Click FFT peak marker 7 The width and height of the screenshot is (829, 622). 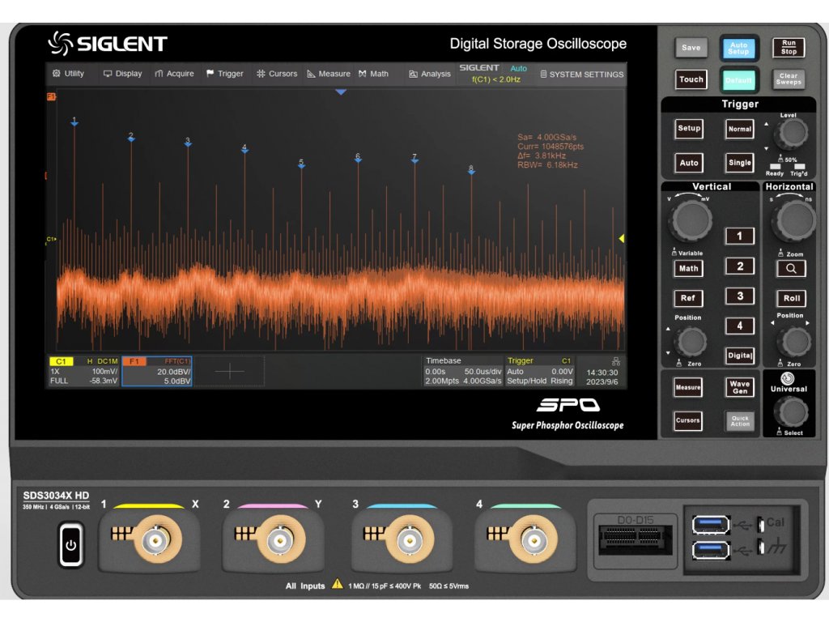pyautogui.click(x=414, y=159)
